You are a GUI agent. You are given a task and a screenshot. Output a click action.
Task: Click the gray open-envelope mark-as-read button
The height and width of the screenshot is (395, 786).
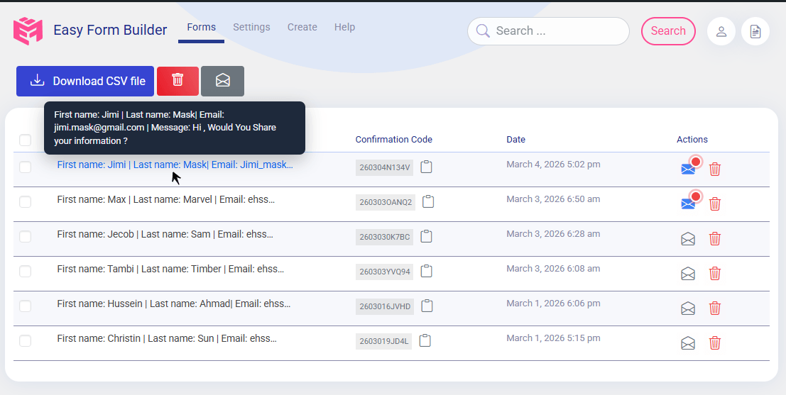pyautogui.click(x=222, y=81)
